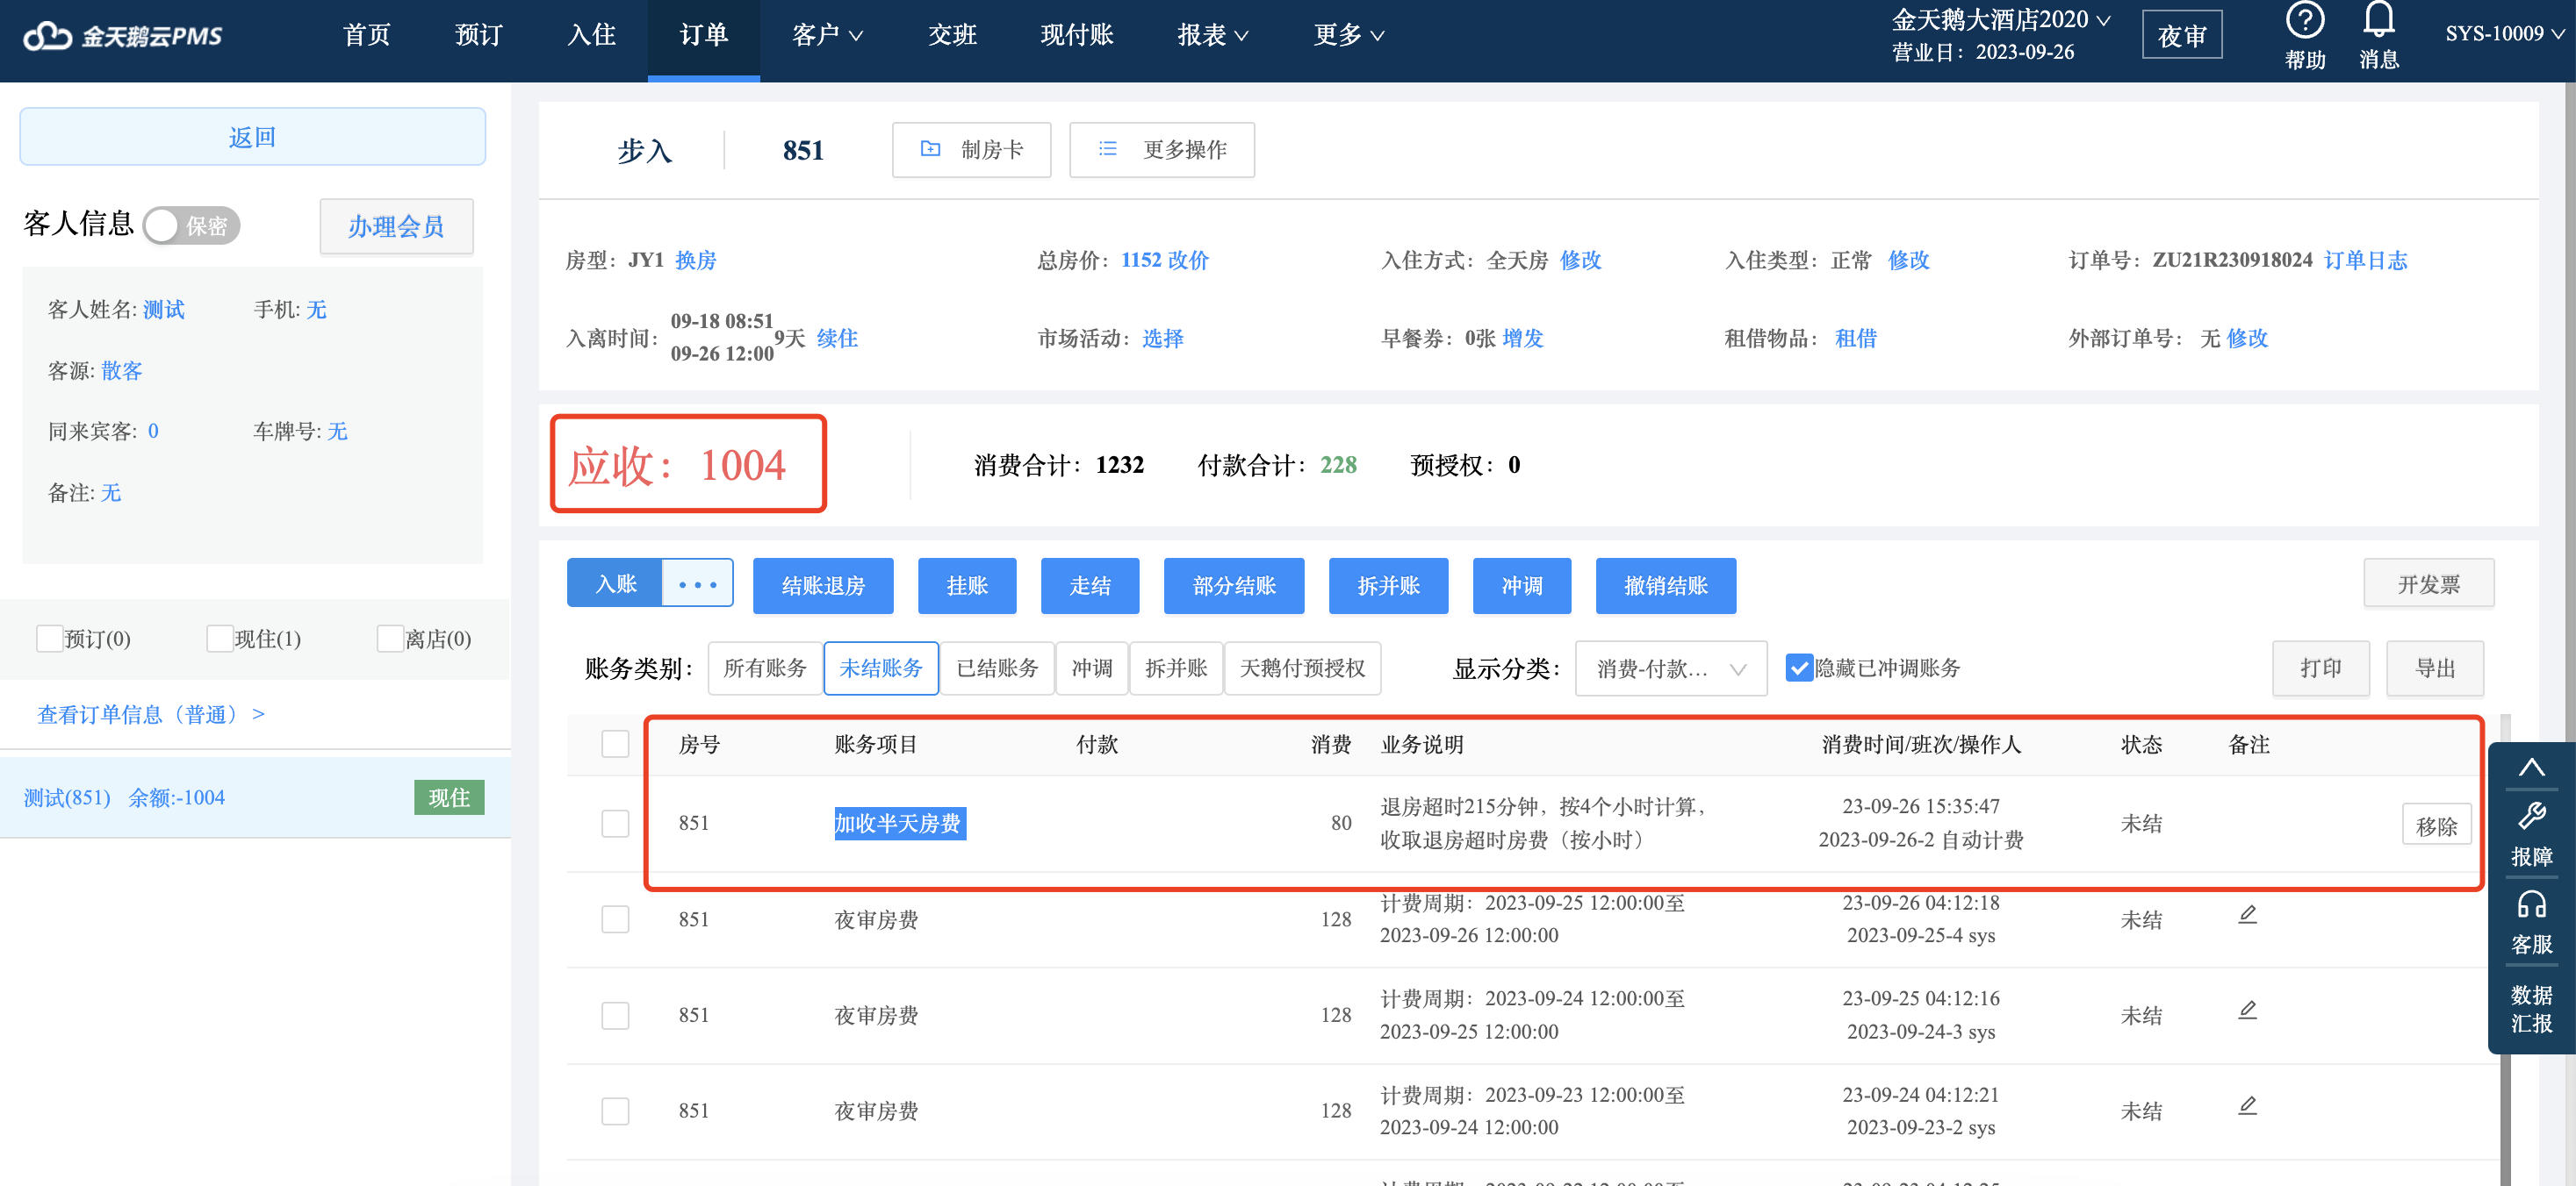
Task: Click the 制房卡 card icon button
Action: [971, 150]
